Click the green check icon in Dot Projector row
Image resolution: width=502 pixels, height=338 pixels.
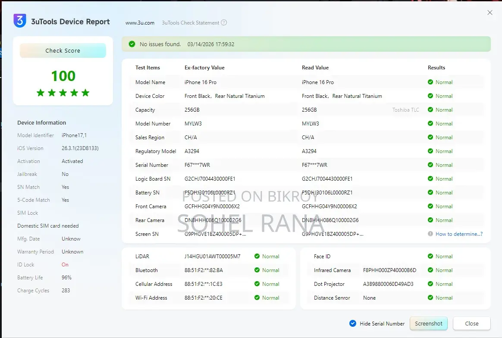pyautogui.click(x=430, y=284)
